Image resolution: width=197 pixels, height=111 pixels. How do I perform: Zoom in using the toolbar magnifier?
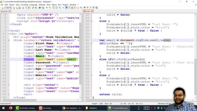46,8
